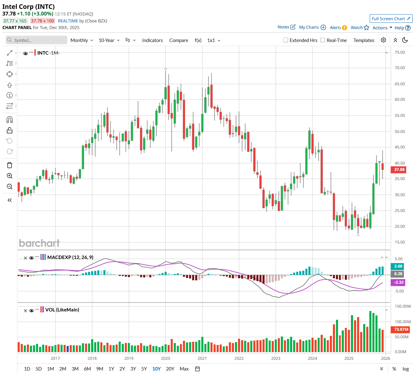This screenshot has height=374, width=413.
Task: Open the Indicators menu
Action: tap(153, 40)
